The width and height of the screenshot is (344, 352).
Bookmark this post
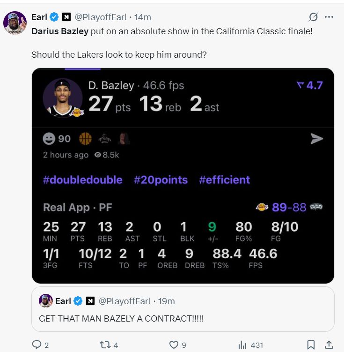click(311, 345)
